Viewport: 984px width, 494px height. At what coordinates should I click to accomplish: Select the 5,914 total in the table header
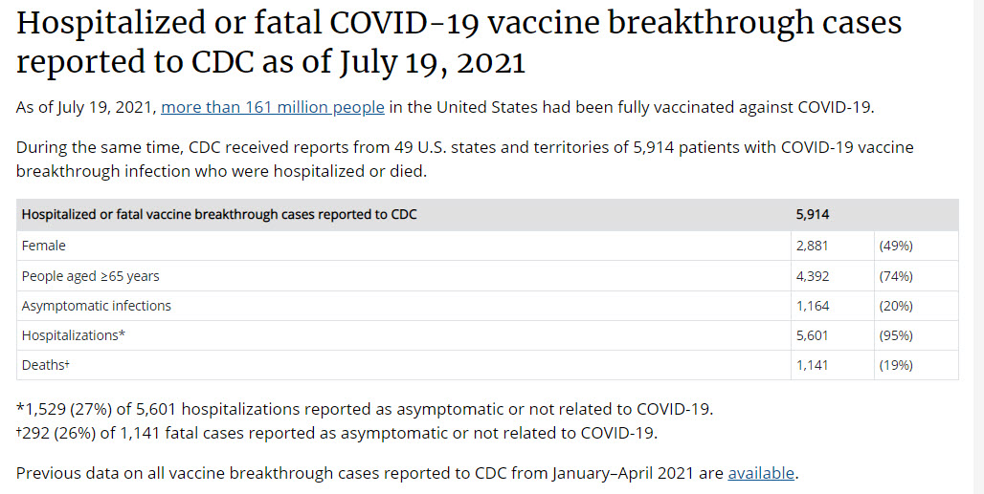coord(813,215)
